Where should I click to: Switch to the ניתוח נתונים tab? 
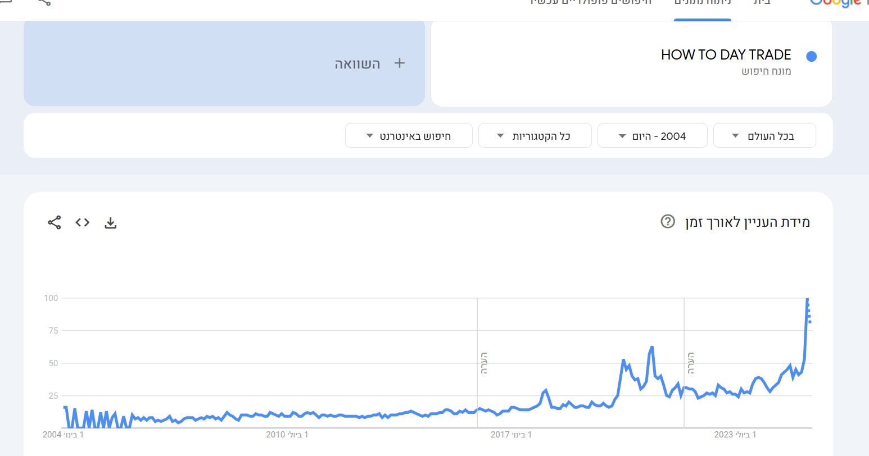point(702,3)
